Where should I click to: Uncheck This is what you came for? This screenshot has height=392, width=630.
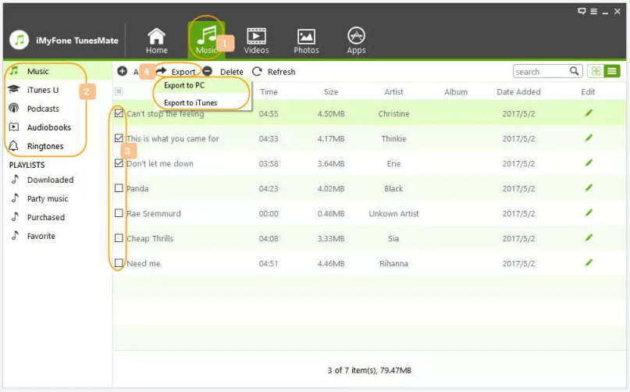(119, 138)
